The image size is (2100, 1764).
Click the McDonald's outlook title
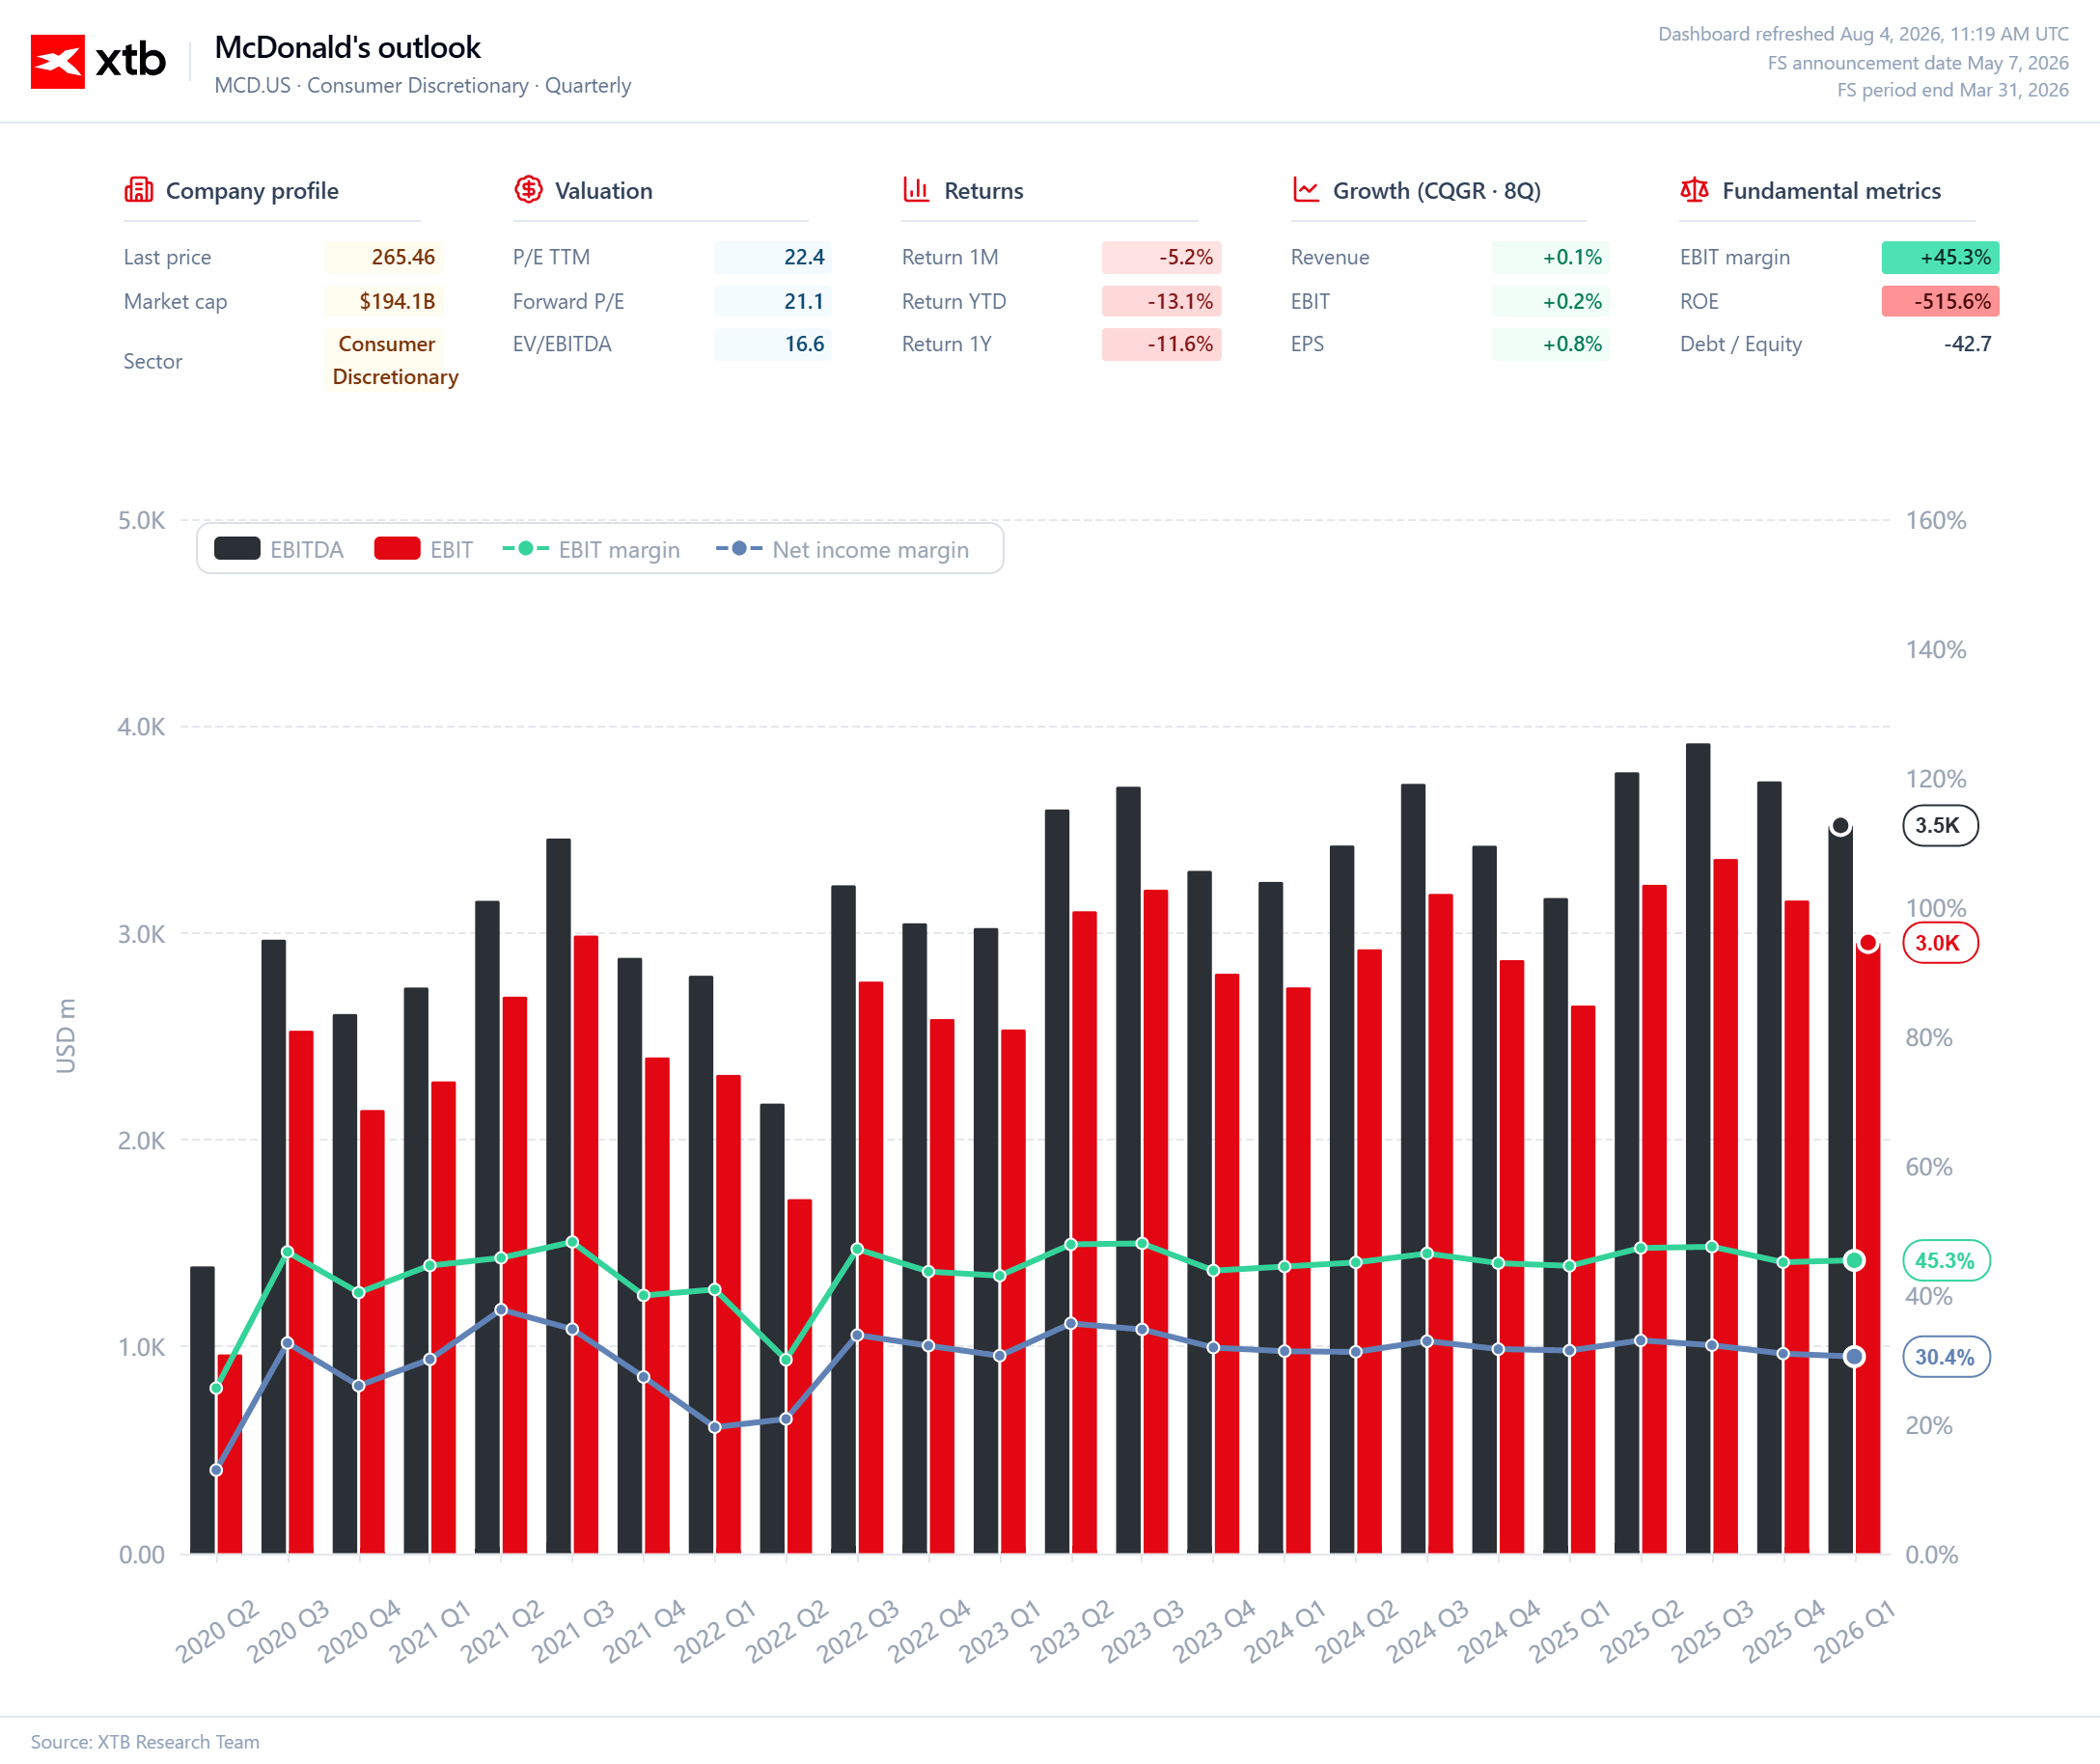click(x=347, y=47)
